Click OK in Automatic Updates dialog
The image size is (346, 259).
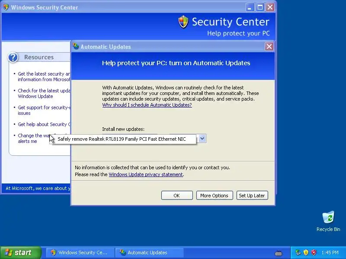click(177, 196)
